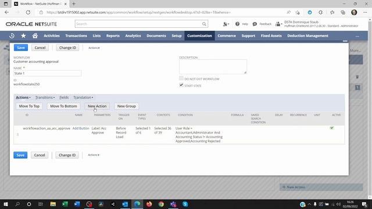Delete with trash icon in background workflow panel
The width and height of the screenshot is (372, 209).
tap(357, 77)
